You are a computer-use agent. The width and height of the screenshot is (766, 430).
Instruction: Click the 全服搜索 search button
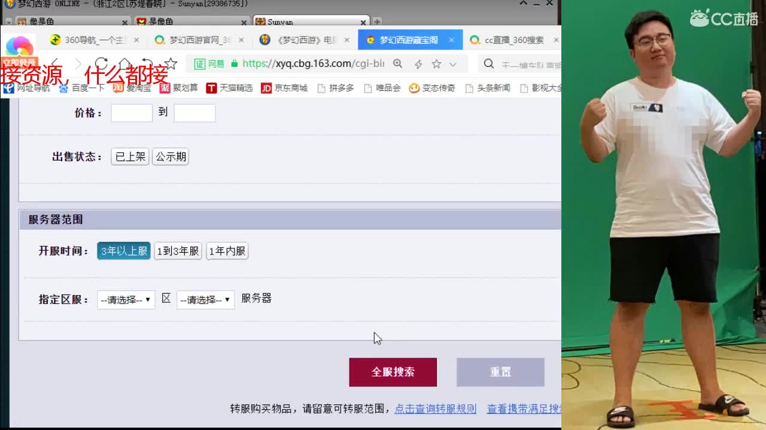coord(393,372)
